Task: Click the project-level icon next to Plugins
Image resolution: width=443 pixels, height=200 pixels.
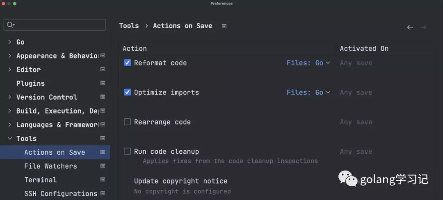Action: tap(103, 83)
